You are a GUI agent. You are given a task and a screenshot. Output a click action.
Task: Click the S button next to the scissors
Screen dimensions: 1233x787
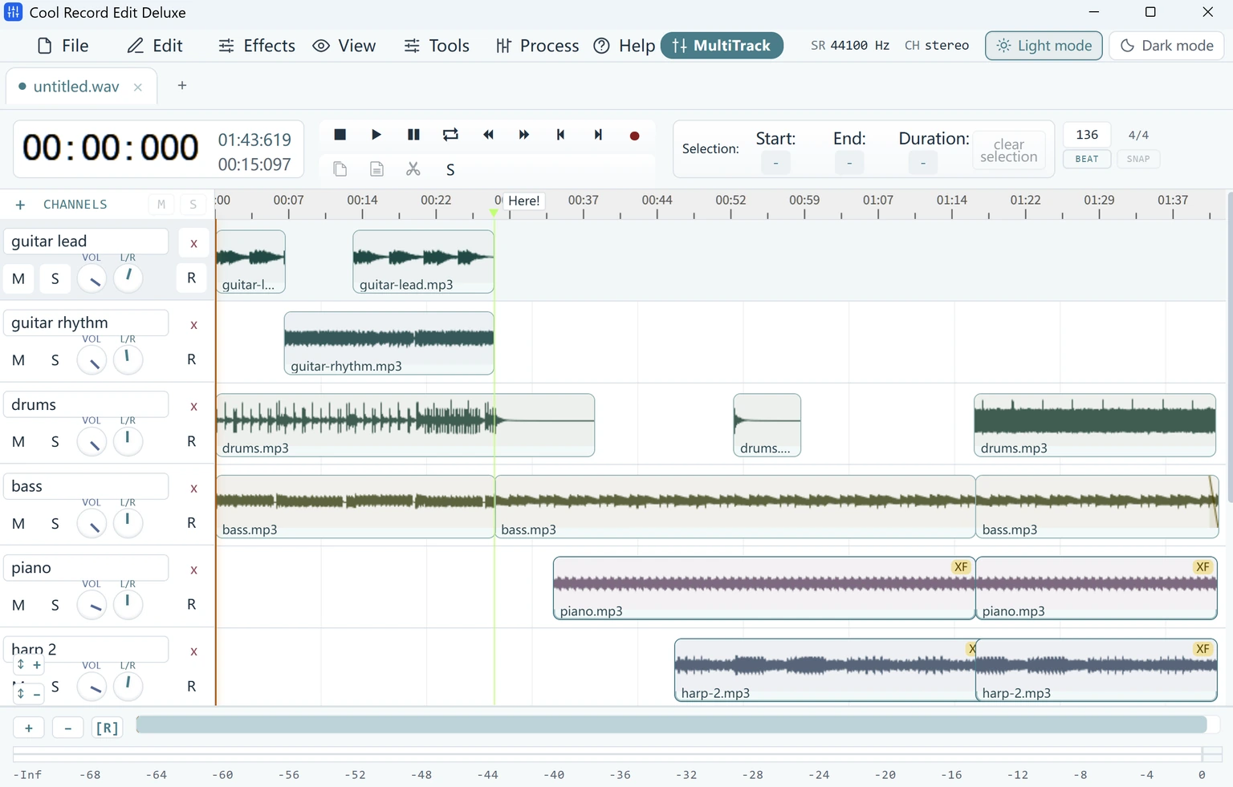point(450,170)
